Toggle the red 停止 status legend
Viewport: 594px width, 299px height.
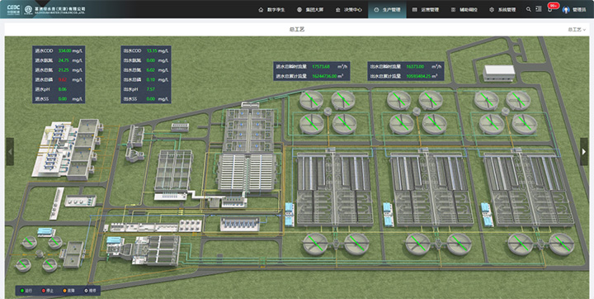click(x=47, y=291)
